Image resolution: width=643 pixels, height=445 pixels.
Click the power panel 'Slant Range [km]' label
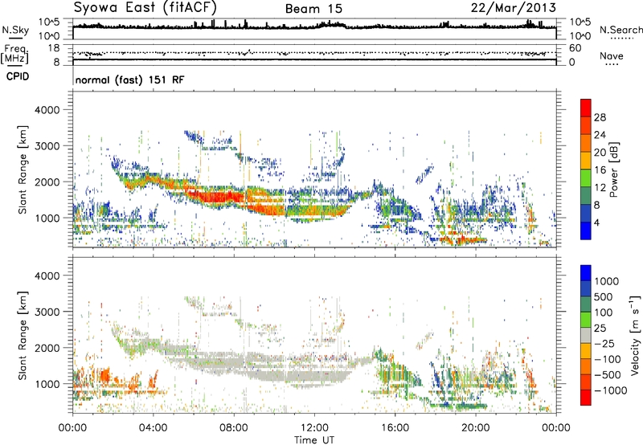coord(23,169)
